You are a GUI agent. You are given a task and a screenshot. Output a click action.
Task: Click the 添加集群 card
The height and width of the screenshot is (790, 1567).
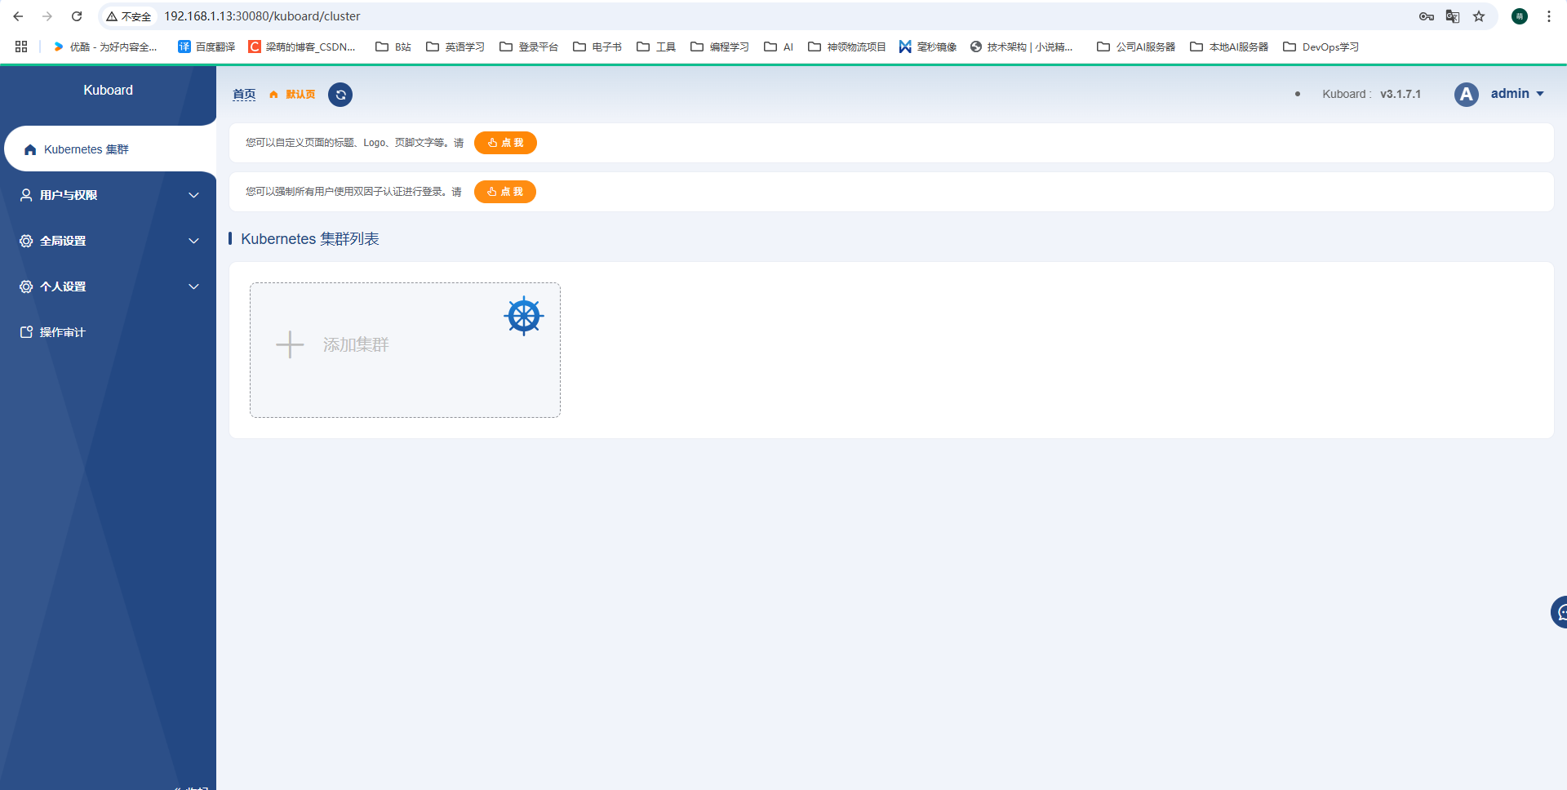pos(405,350)
